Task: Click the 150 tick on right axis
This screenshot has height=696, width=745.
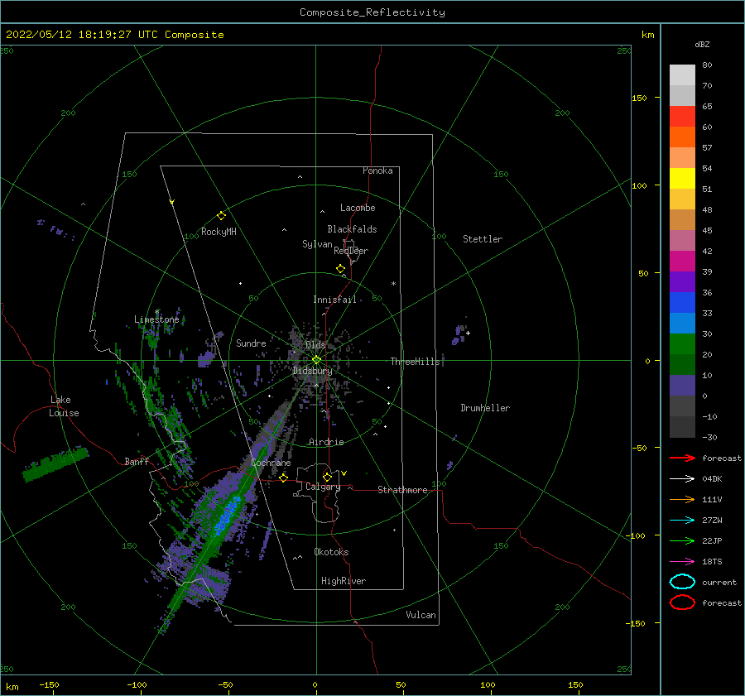Action: (x=639, y=98)
